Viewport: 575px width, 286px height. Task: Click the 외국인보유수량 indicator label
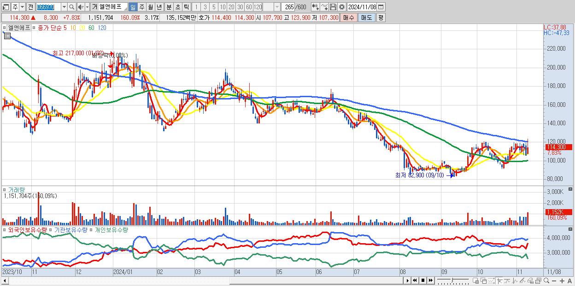(28, 229)
